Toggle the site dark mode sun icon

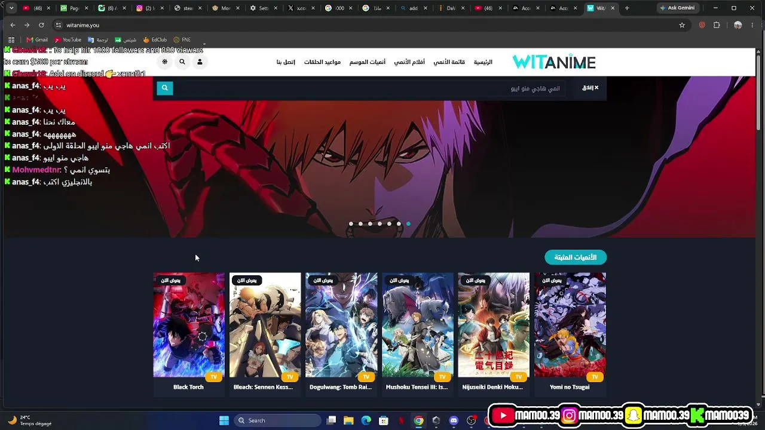pos(165,62)
